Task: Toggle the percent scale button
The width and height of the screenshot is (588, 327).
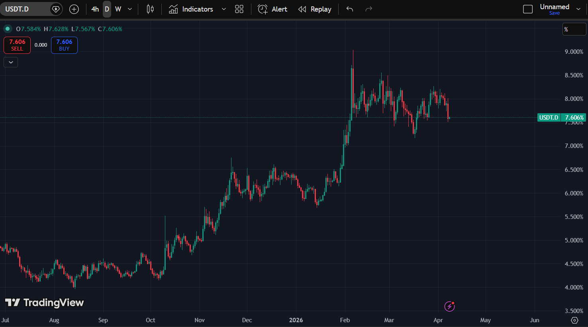Action: click(574, 30)
